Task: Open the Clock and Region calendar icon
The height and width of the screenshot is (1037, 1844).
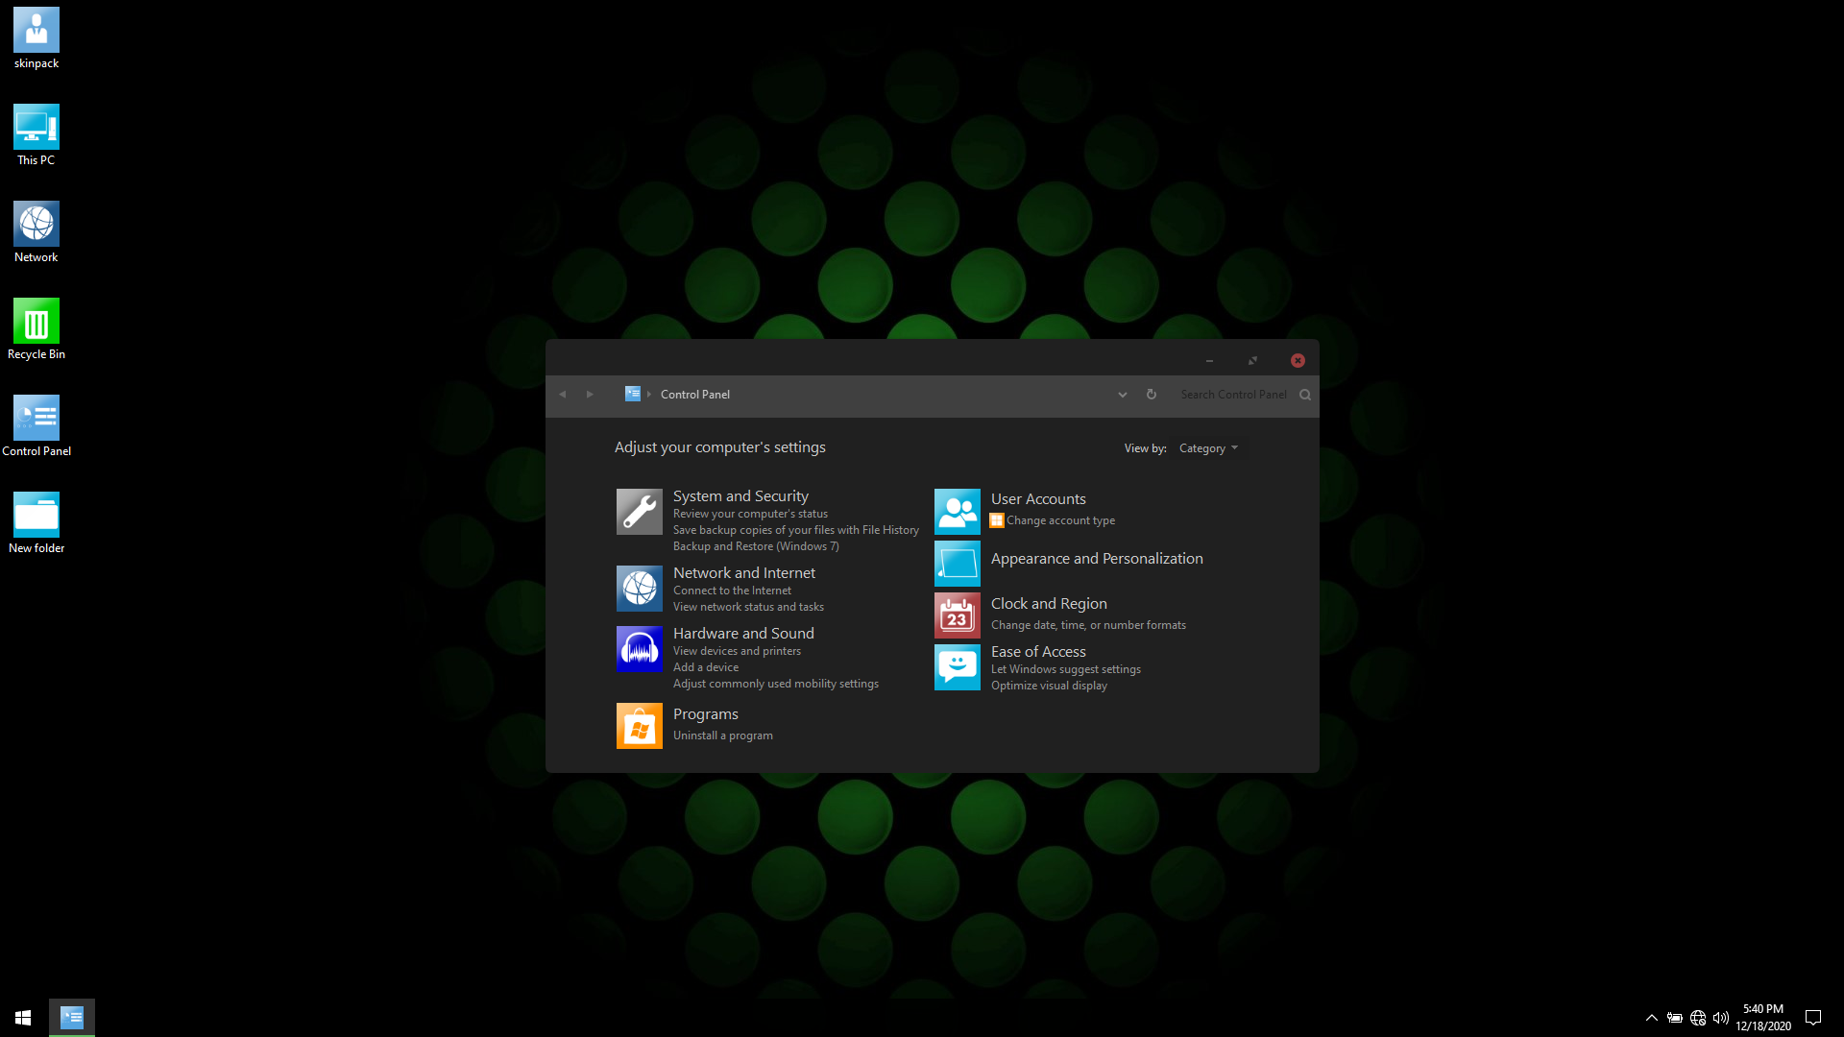Action: point(957,615)
